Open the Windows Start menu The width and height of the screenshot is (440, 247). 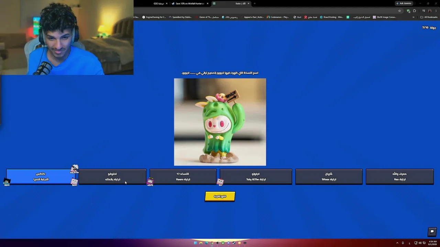(195, 243)
